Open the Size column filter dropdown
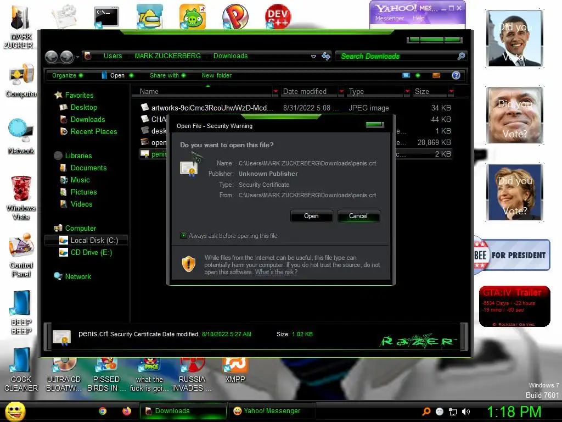 tap(451, 92)
